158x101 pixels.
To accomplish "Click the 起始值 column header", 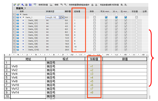I will tap(81, 12).
